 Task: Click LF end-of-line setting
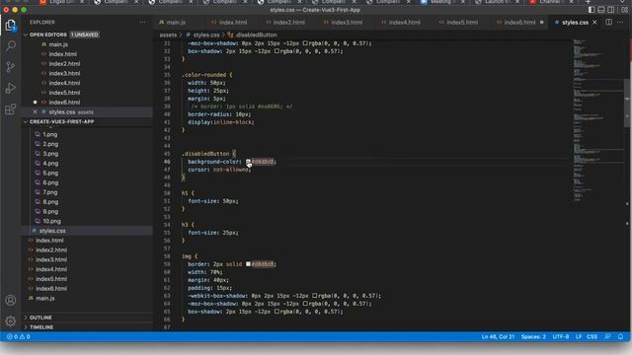[x=579, y=336]
